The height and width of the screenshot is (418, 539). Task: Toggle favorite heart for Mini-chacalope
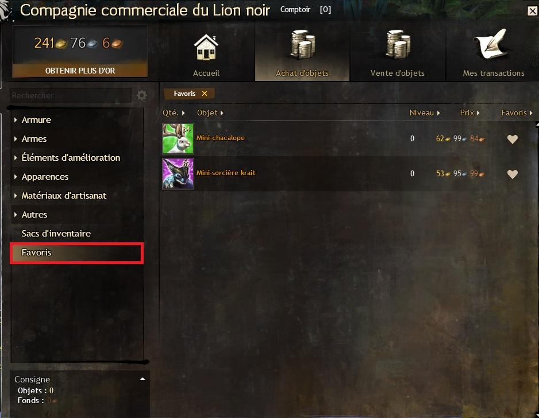coord(512,139)
